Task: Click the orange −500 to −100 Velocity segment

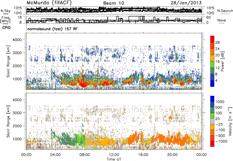Action: 212,133
